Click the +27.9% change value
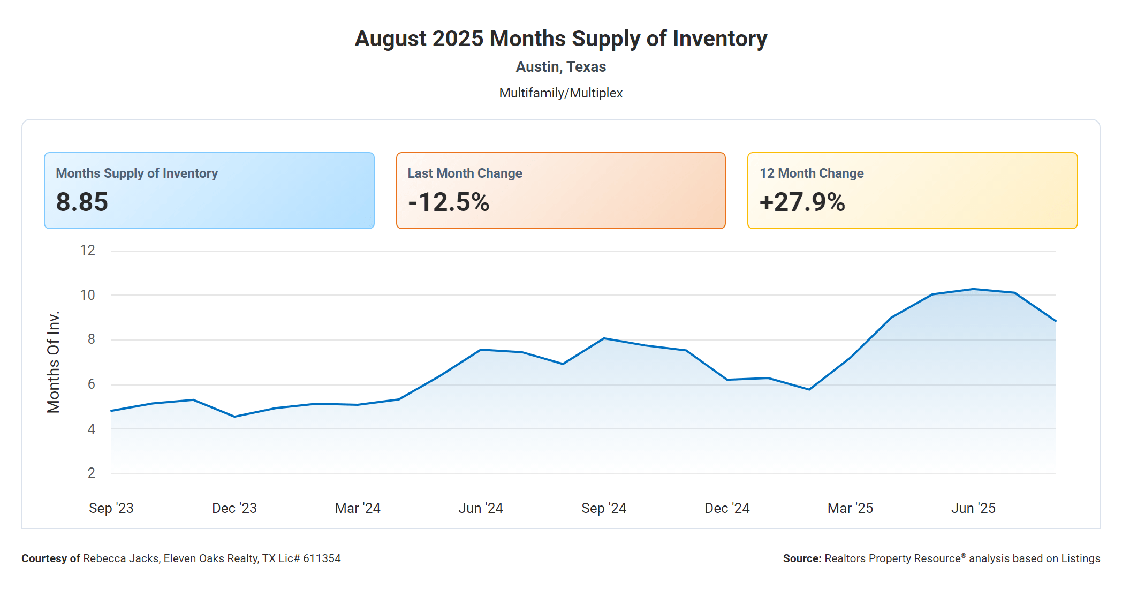The height and width of the screenshot is (589, 1122). [802, 202]
